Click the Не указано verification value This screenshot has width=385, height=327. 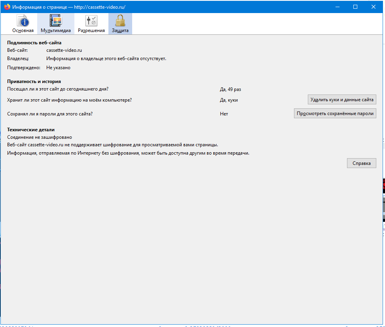click(x=59, y=68)
